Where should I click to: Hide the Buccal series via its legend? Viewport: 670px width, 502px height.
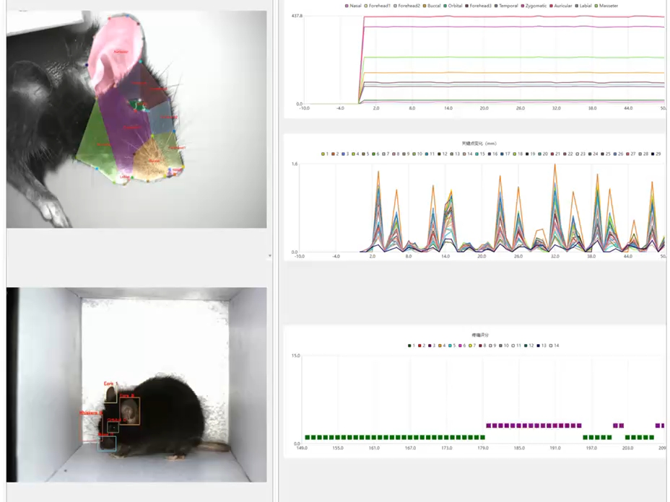432,6
